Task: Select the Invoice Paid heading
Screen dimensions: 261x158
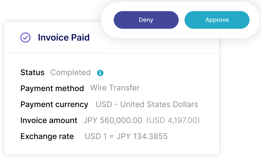Action: tap(64, 38)
